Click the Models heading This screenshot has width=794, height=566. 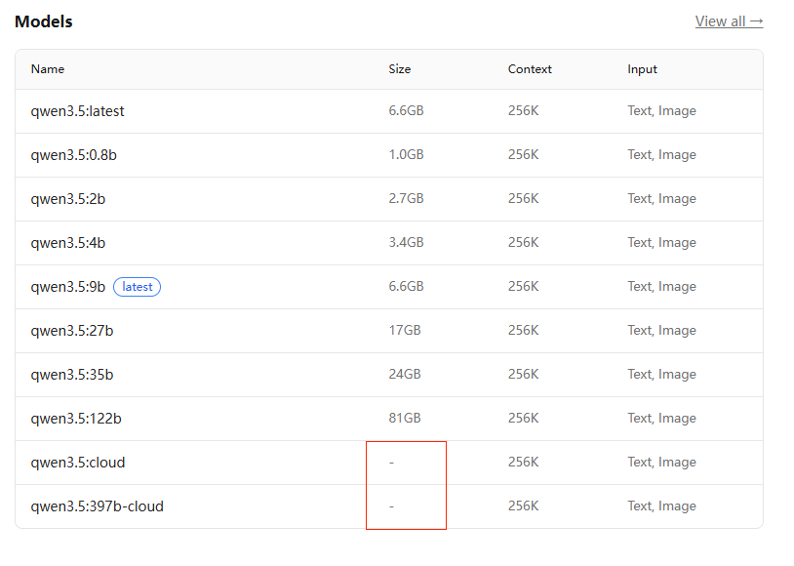coord(44,21)
